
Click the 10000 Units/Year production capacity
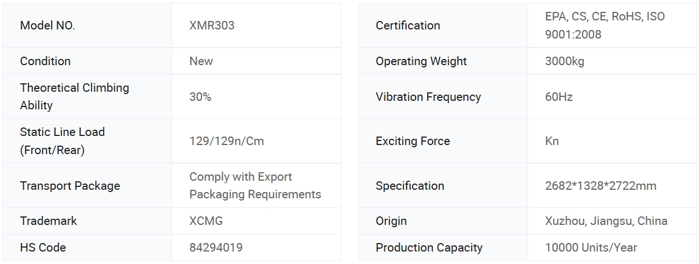click(591, 248)
